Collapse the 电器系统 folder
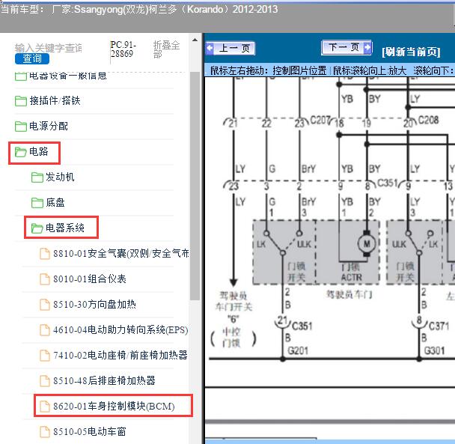 coord(65,228)
